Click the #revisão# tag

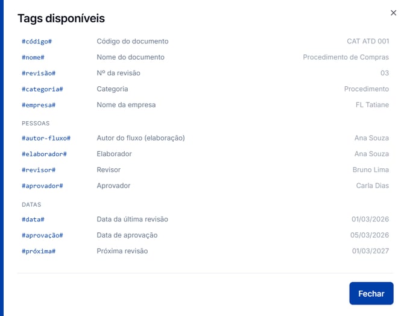(39, 73)
